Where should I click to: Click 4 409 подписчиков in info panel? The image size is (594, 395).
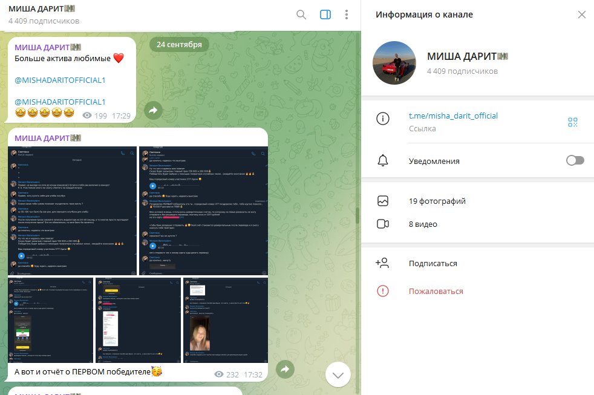coord(463,71)
